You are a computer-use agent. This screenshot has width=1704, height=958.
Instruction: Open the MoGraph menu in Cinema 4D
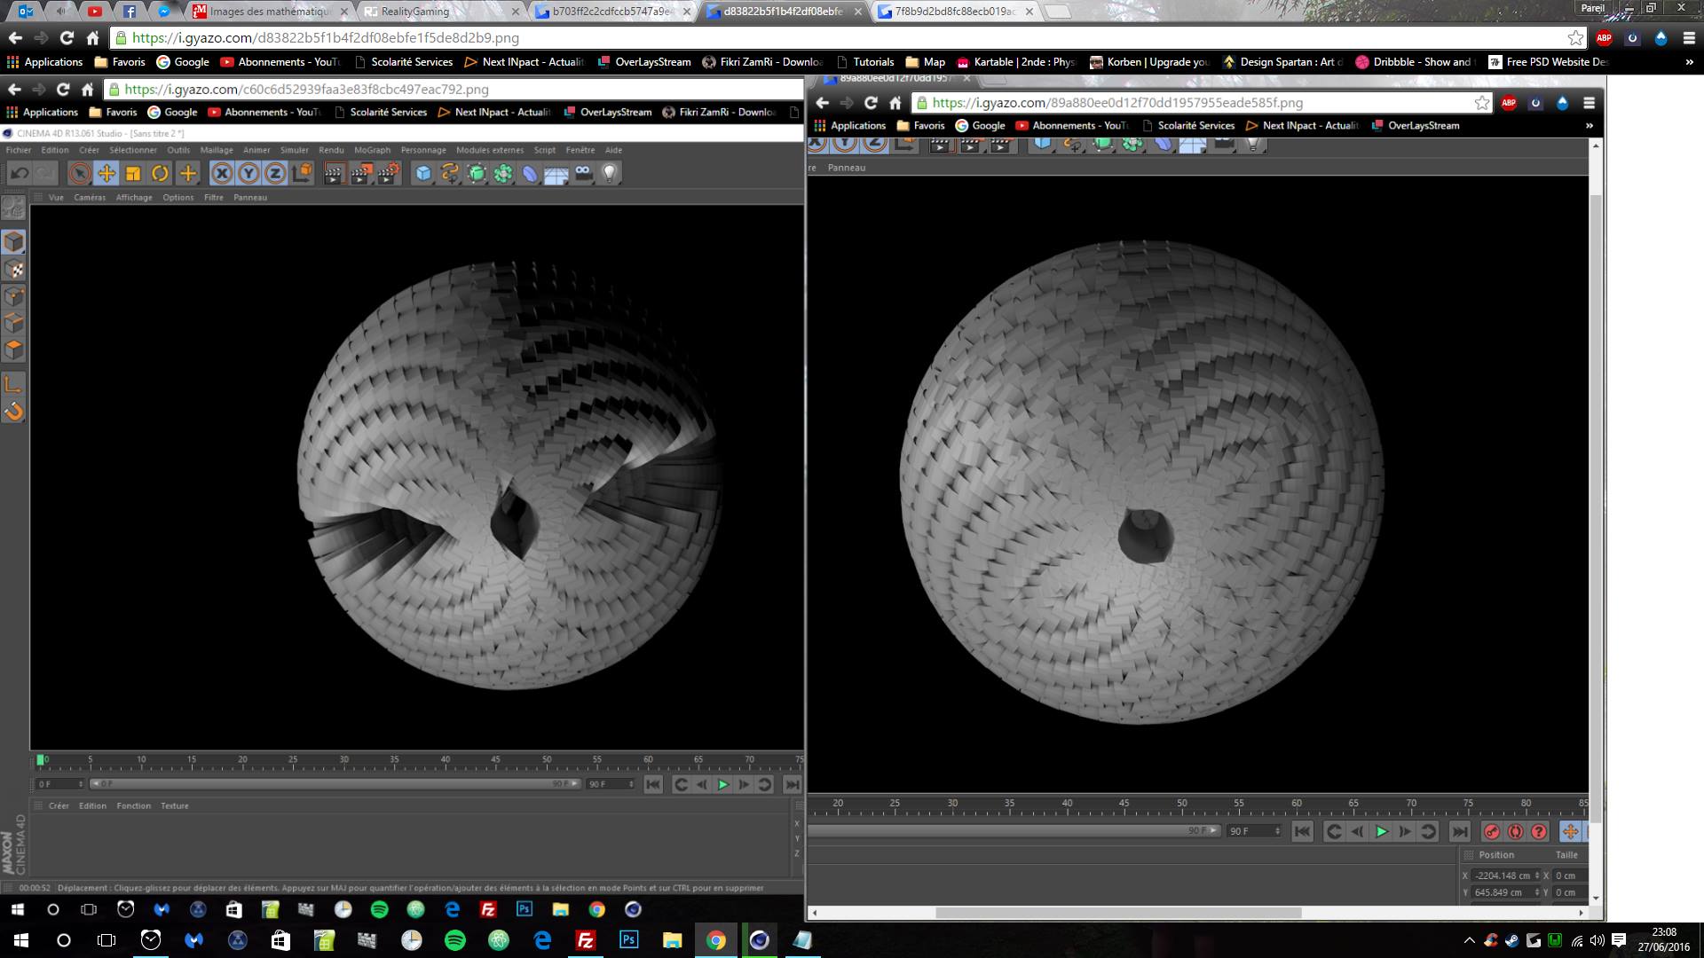point(372,150)
